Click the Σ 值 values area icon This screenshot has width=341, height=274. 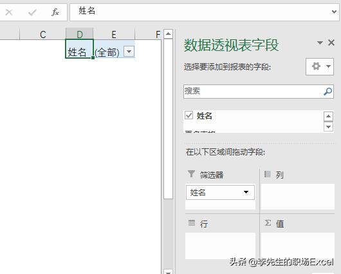(268, 223)
